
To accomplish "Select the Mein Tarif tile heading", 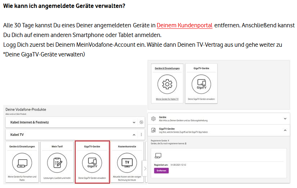I will coord(58,147).
